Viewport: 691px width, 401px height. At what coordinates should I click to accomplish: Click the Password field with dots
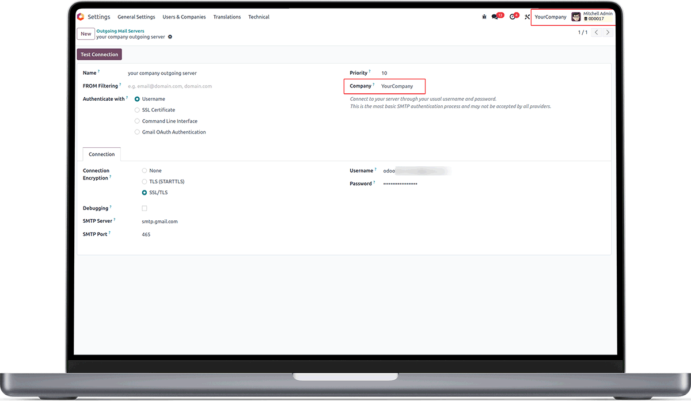click(400, 184)
